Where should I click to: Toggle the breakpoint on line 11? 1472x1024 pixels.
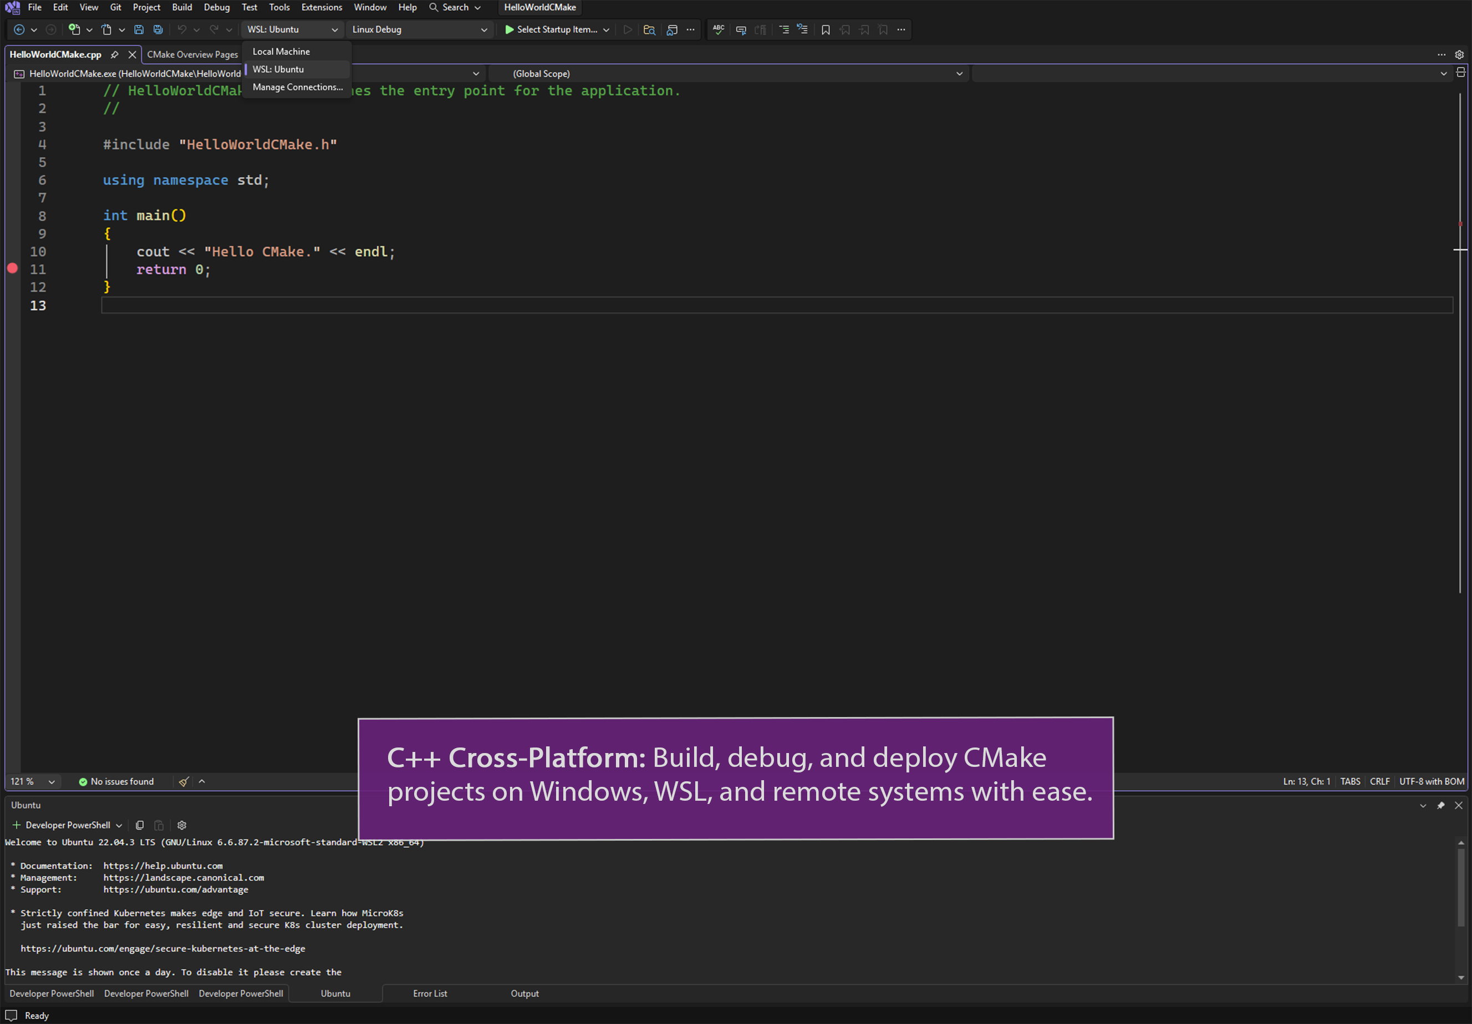[12, 269]
